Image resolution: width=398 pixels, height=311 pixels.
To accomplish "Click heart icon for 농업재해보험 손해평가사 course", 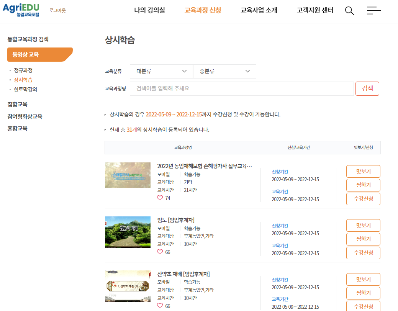I will [160, 198].
